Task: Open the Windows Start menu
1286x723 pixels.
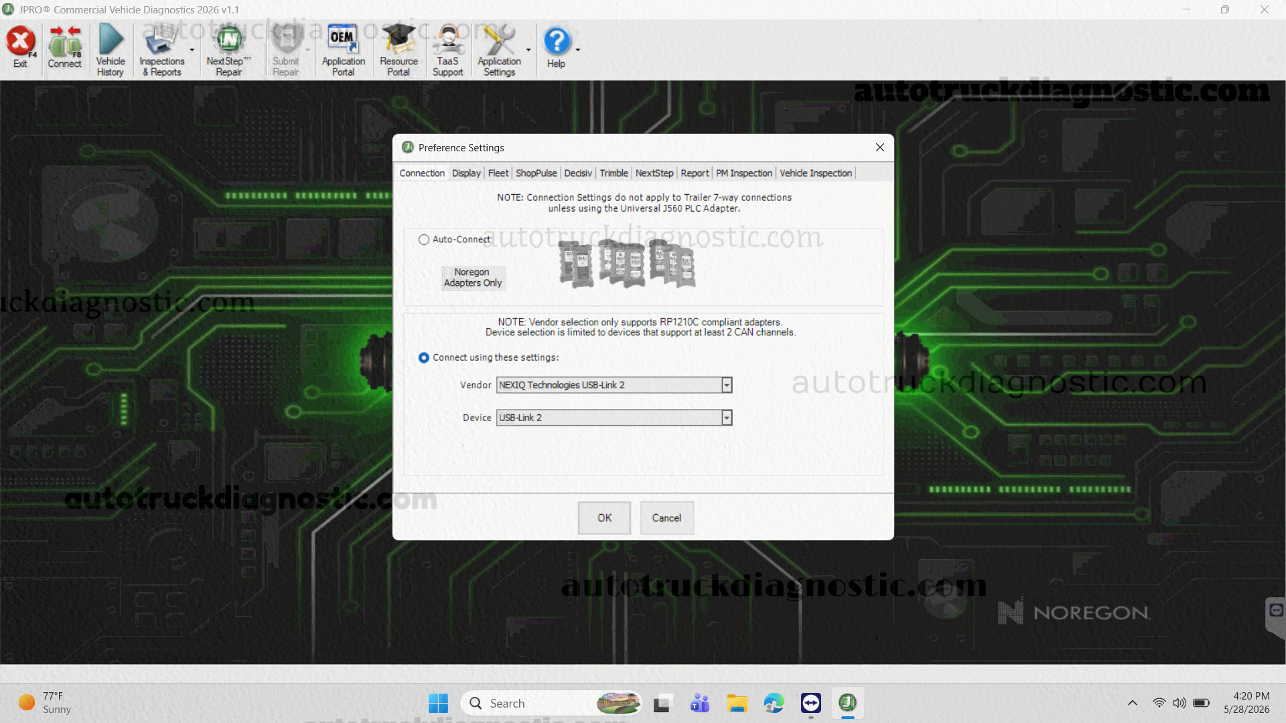Action: [438, 703]
